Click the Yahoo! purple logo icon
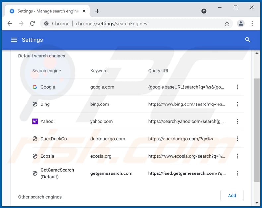Image resolution: width=262 pixels, height=208 pixels. click(x=35, y=121)
